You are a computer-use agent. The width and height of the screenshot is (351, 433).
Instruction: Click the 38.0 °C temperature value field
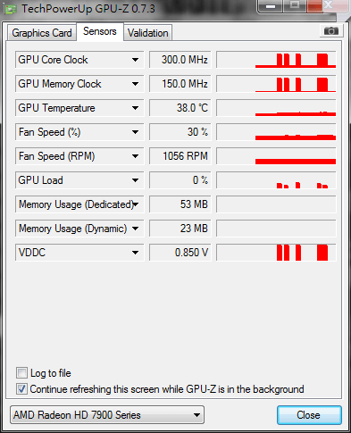[x=180, y=108]
